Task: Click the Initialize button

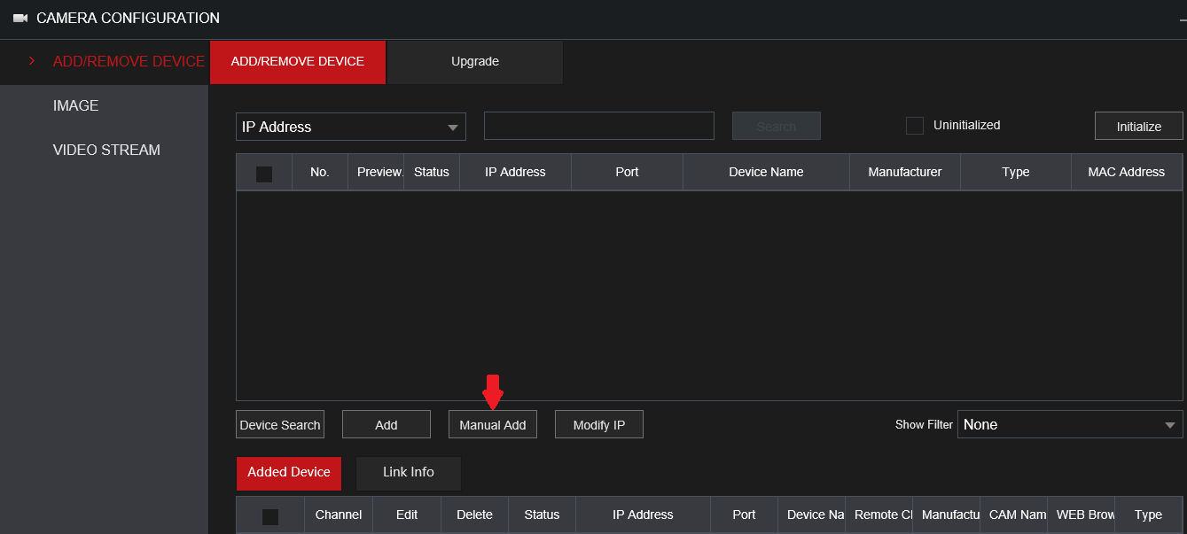Action: 1138,125
